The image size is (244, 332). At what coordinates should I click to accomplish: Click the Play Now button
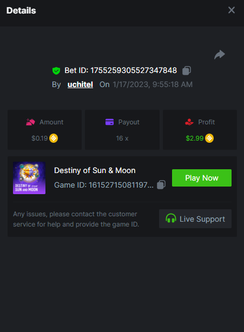(x=202, y=178)
